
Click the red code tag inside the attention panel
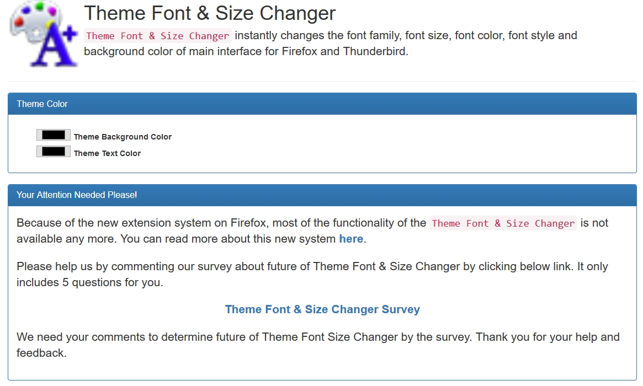(503, 223)
